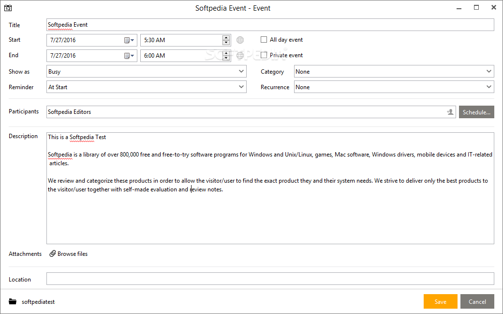Decrease the End time with down arrow
The width and height of the screenshot is (503, 314).
[x=226, y=58]
